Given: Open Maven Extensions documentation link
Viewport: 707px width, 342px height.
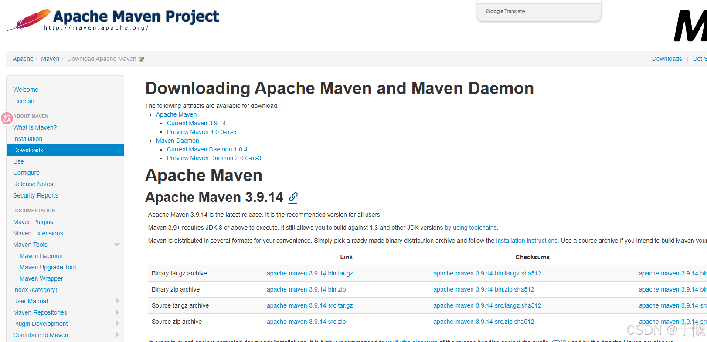Looking at the screenshot, I should click(x=38, y=233).
